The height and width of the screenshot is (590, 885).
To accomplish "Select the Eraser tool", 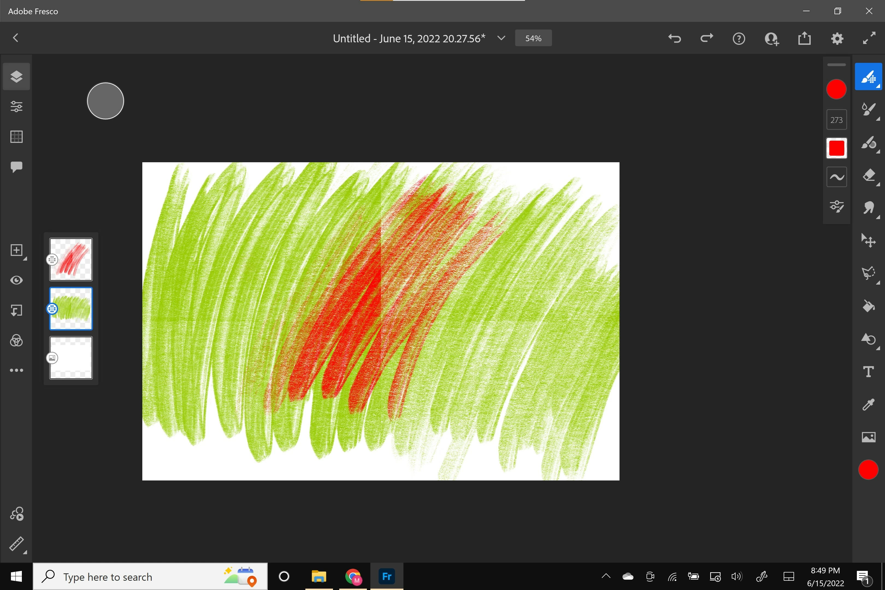I will [x=868, y=175].
